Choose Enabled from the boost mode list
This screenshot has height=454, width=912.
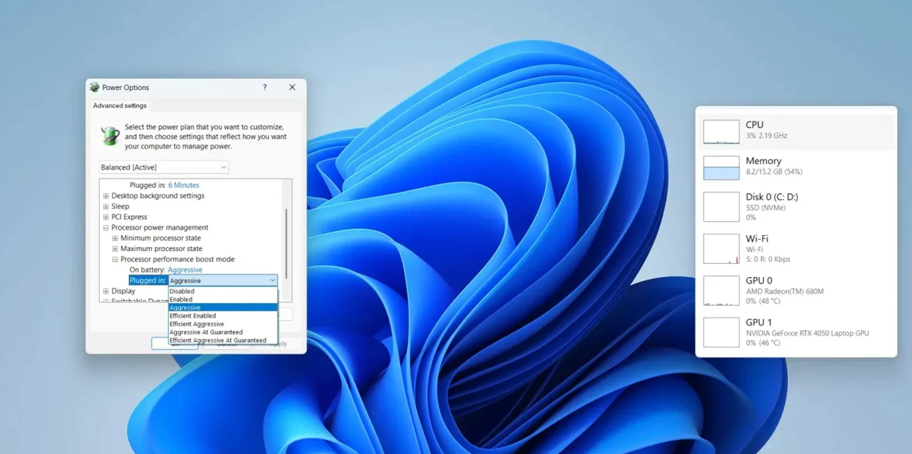click(x=223, y=300)
